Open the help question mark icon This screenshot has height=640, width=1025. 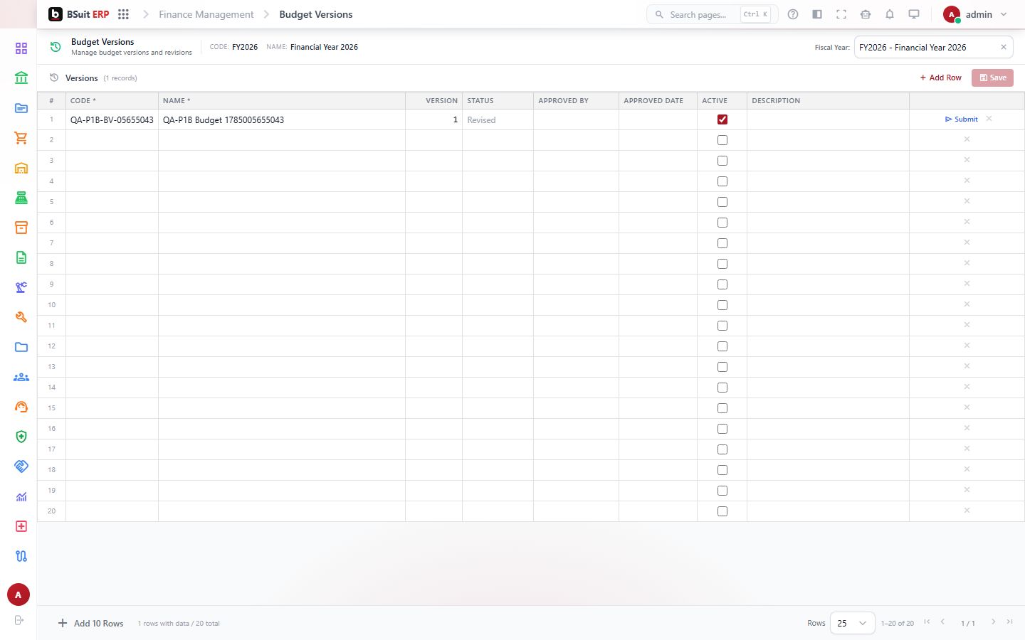(x=793, y=14)
